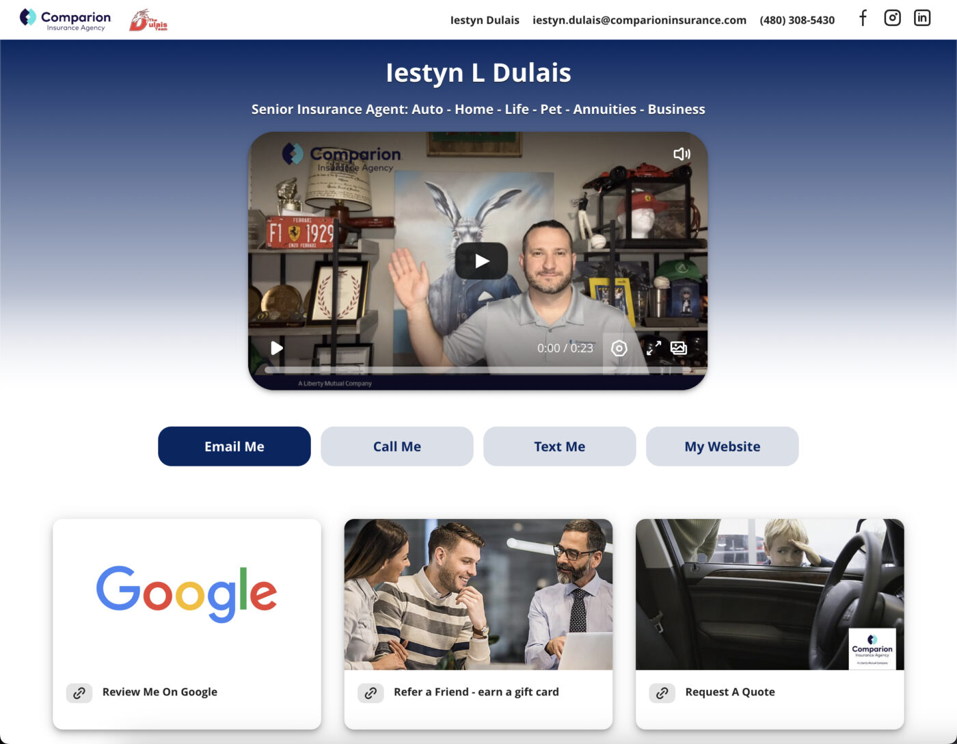Screen dimensions: 957x744
Task: Select the Email Me button
Action: 234,446
